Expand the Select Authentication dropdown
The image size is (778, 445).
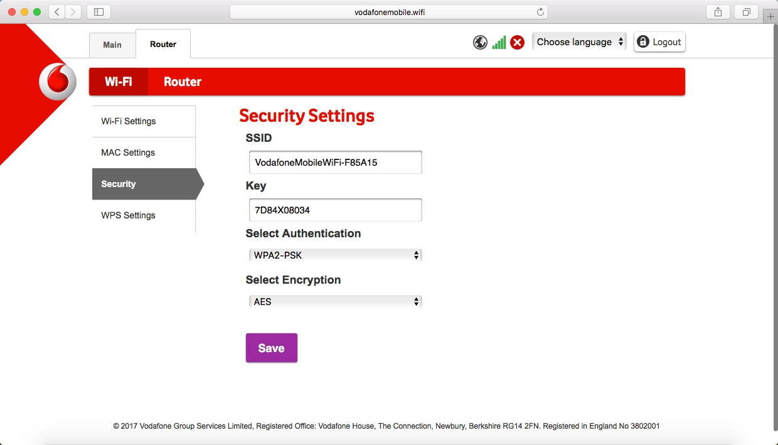tap(335, 255)
